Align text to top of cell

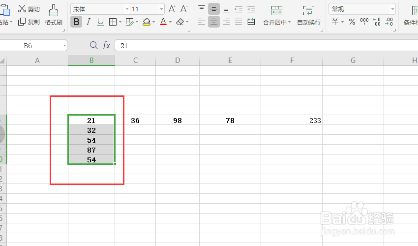[x=202, y=9]
